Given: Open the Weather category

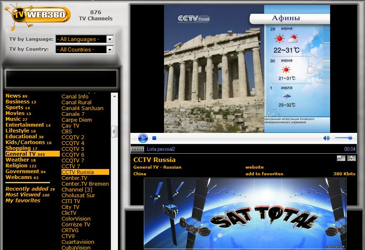Looking at the screenshot, I should click(x=20, y=160).
